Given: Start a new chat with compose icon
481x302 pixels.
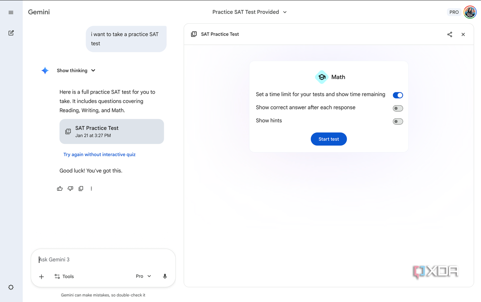Looking at the screenshot, I should click(x=11, y=33).
